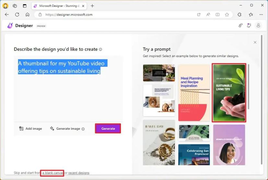Click the Try a prompt heading
The image size is (268, 180).
click(x=157, y=49)
